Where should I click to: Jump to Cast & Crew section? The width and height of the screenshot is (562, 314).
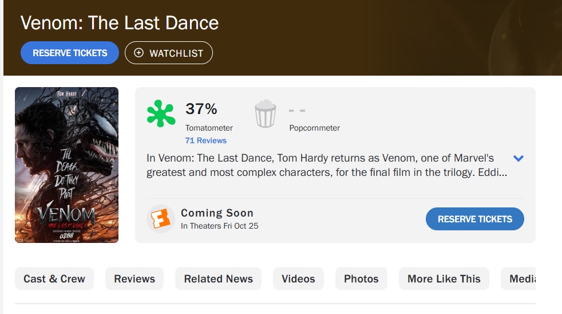(54, 279)
